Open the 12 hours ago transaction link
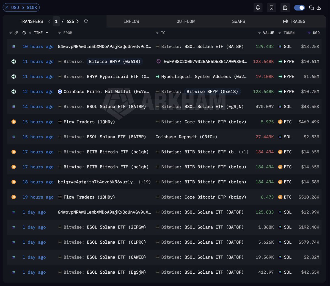Screen dimensions: 330x286 pos(38,92)
